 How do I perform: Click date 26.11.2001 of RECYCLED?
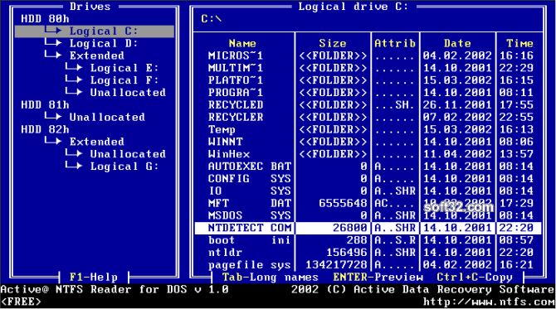pyautogui.click(x=457, y=104)
